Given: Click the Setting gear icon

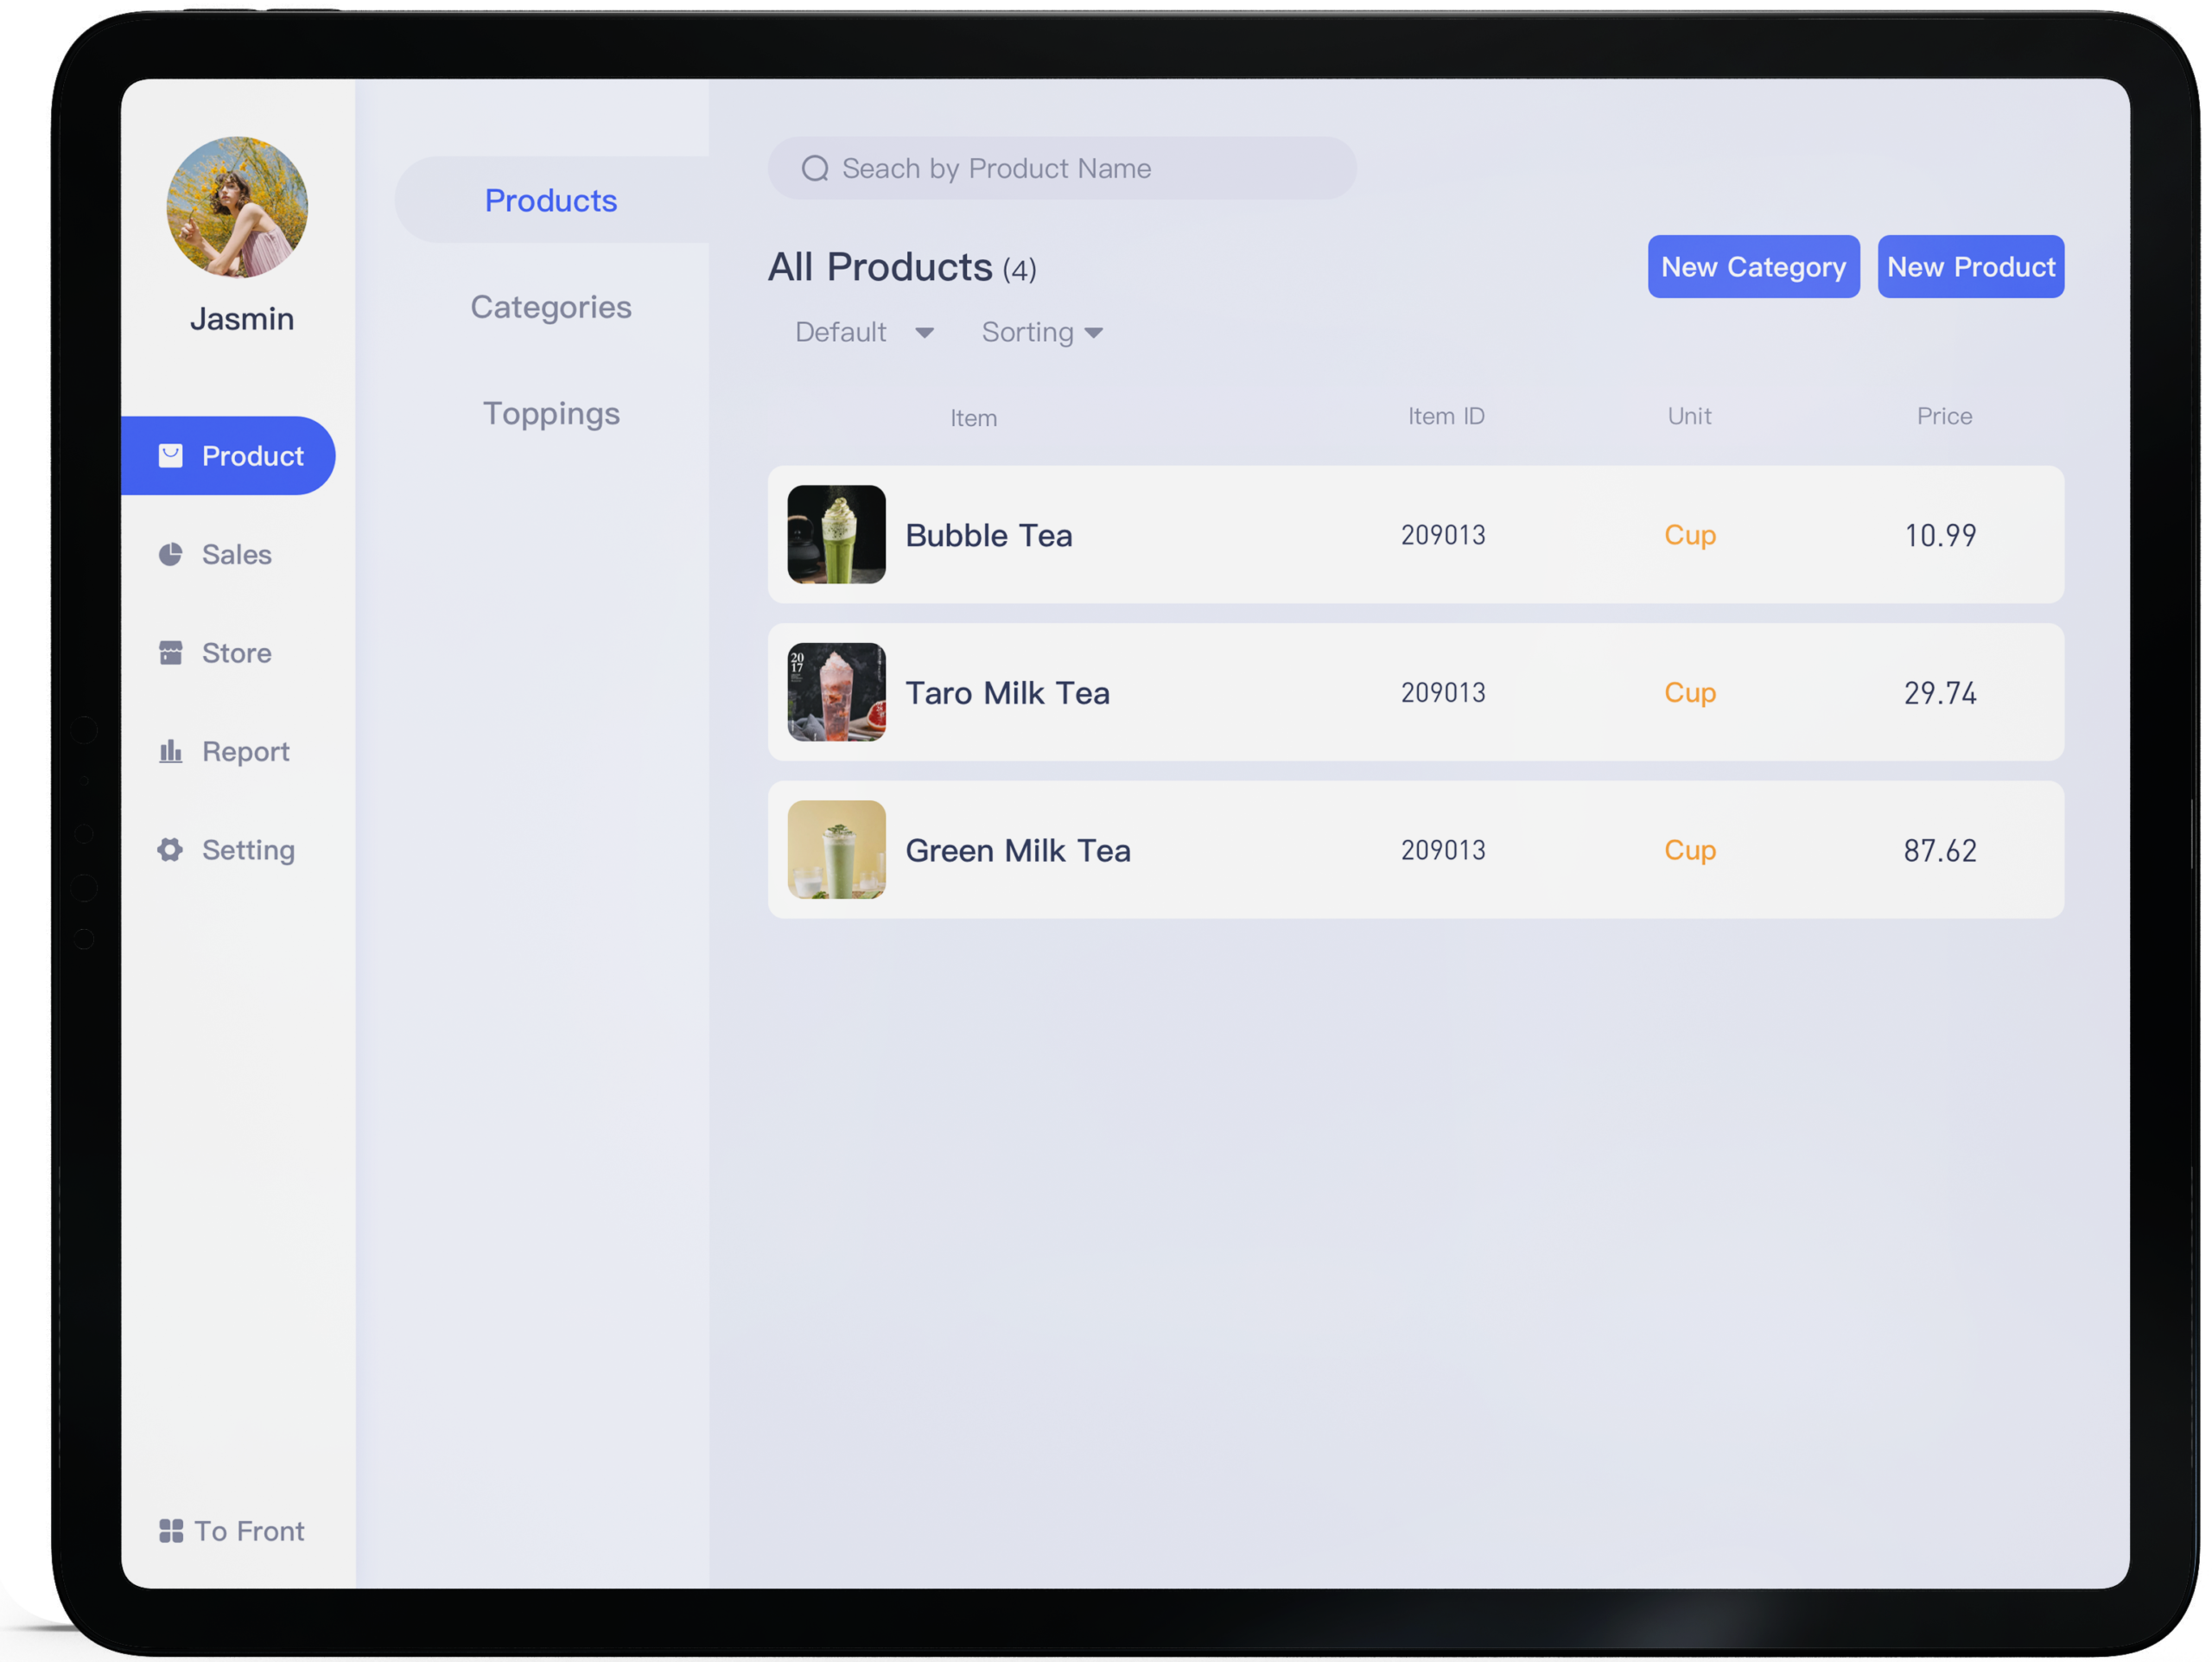Looking at the screenshot, I should [171, 850].
